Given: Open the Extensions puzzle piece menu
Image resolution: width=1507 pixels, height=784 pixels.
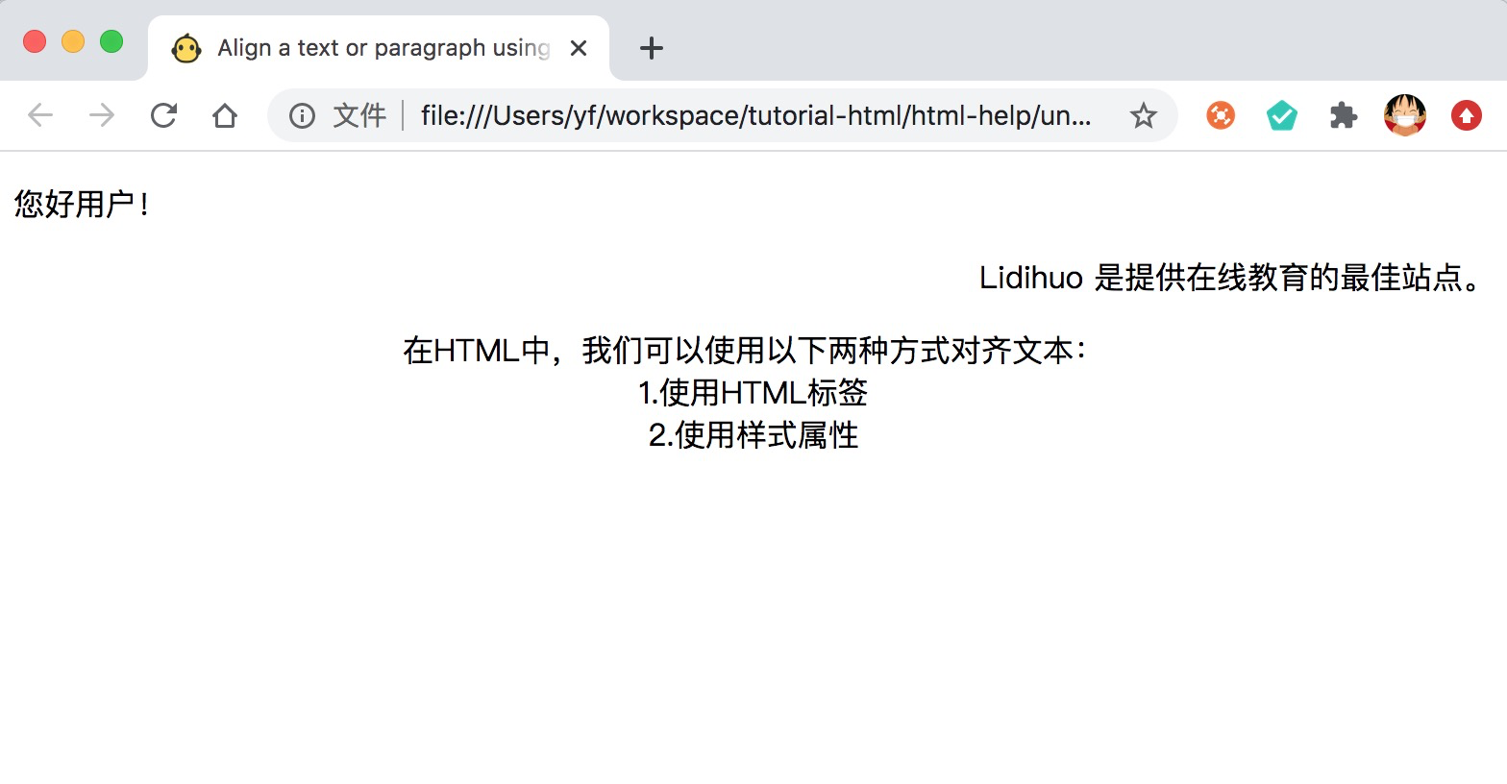Looking at the screenshot, I should tap(1344, 116).
